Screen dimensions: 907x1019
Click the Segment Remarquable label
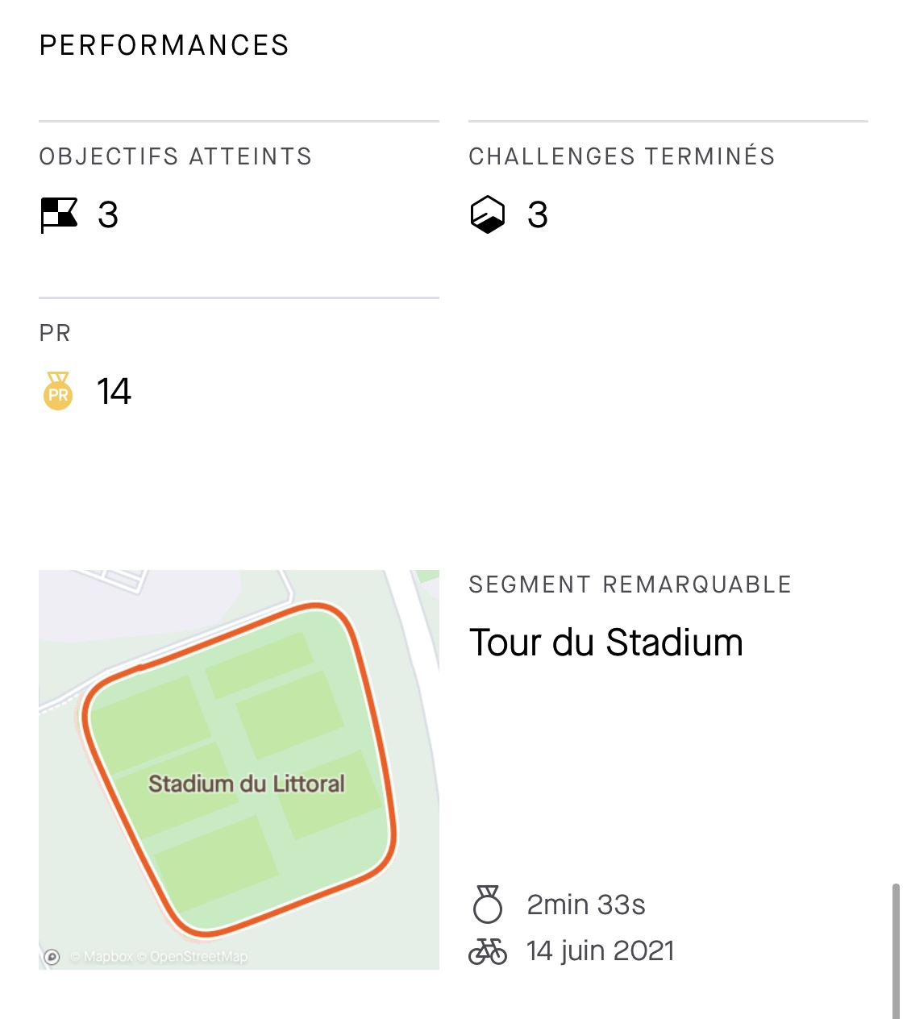(630, 584)
